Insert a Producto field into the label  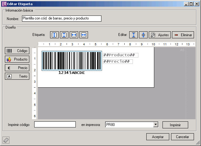(x=17, y=59)
